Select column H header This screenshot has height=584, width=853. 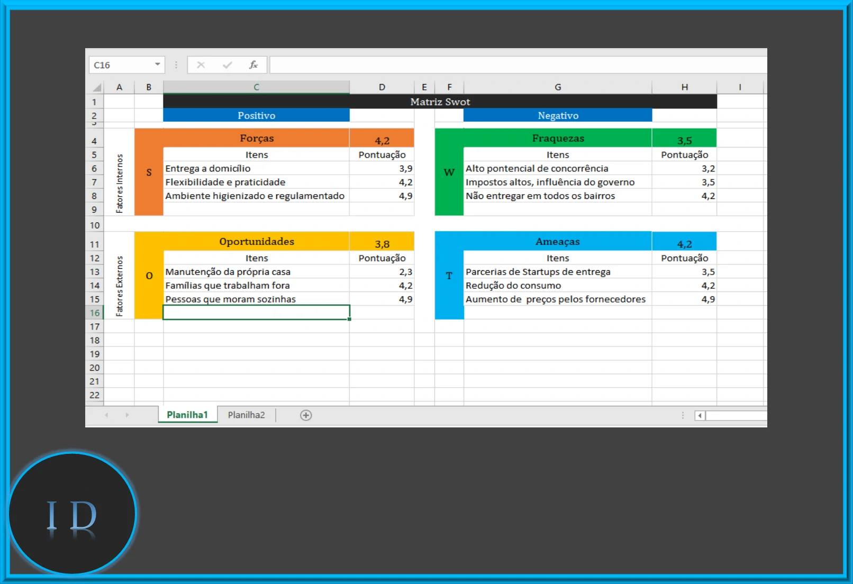pyautogui.click(x=684, y=87)
